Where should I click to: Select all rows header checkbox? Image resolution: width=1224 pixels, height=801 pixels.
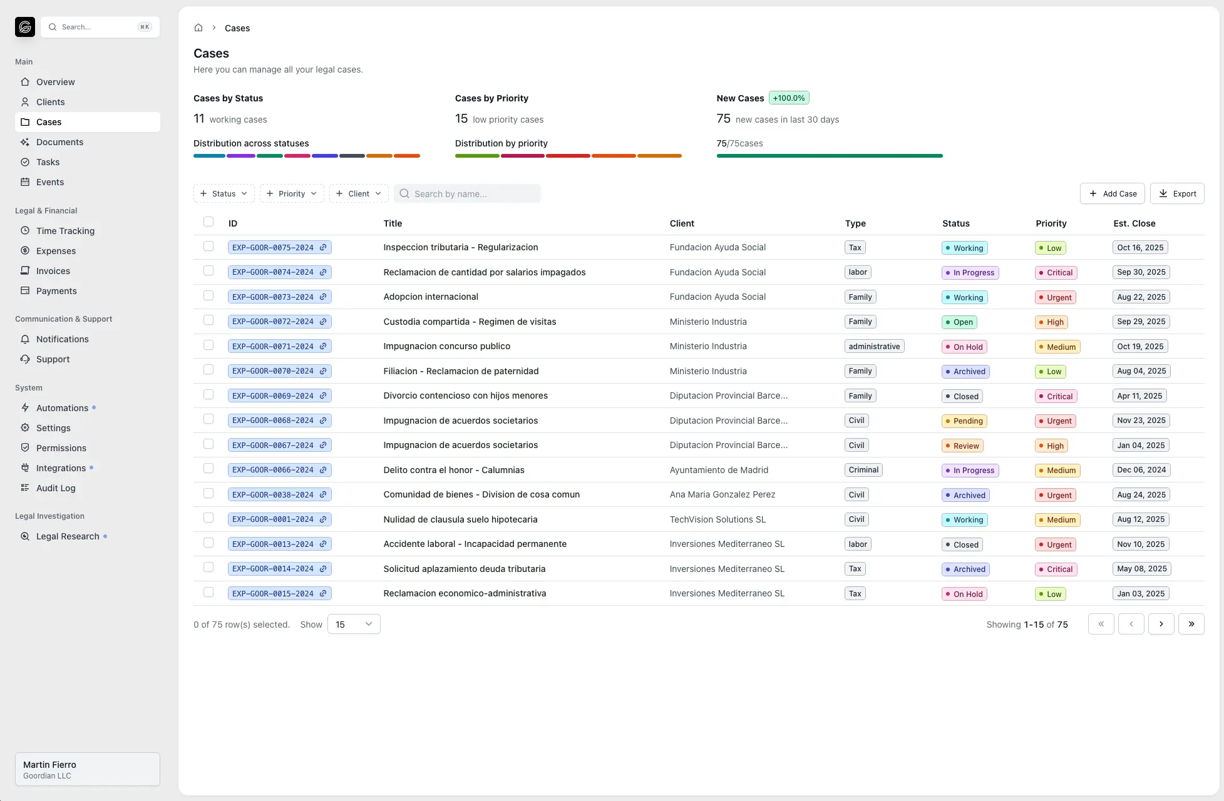click(x=208, y=222)
